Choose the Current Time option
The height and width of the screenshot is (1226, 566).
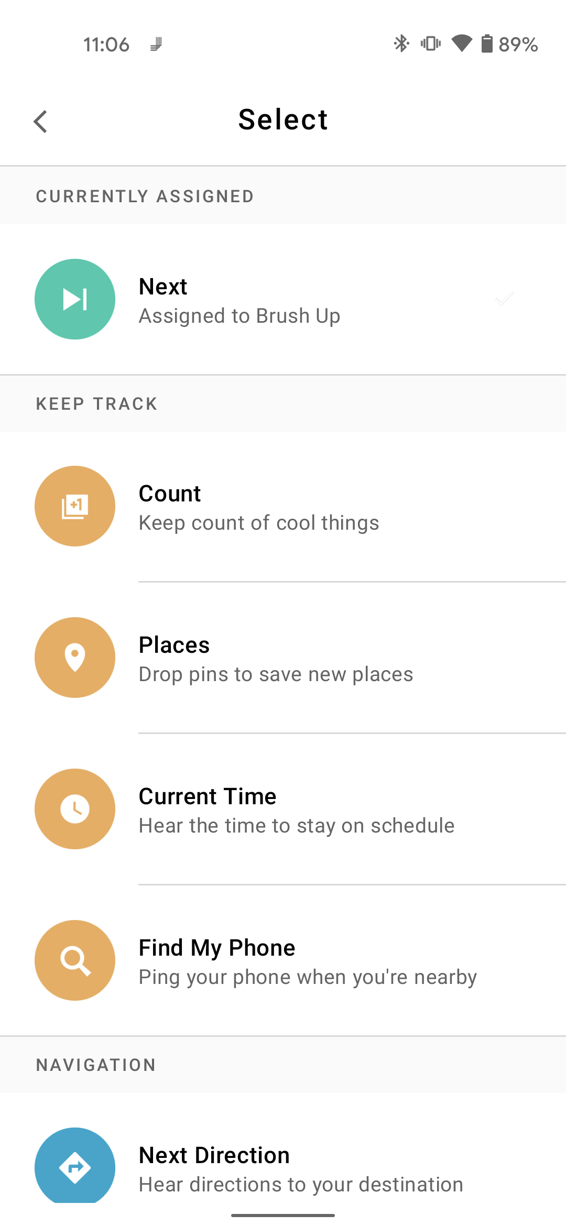208,796
